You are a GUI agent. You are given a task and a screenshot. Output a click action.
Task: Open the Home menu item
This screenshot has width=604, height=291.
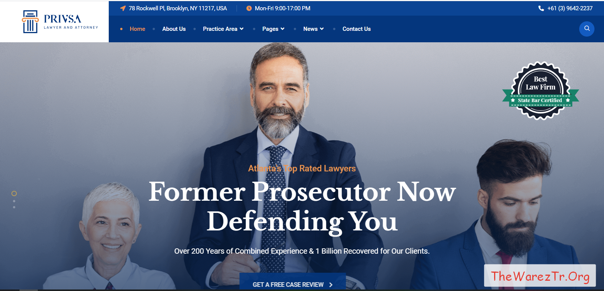tap(137, 29)
